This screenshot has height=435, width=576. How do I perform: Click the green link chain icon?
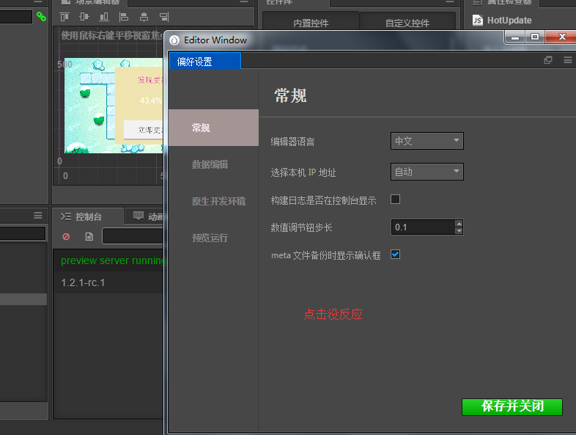coord(41,17)
